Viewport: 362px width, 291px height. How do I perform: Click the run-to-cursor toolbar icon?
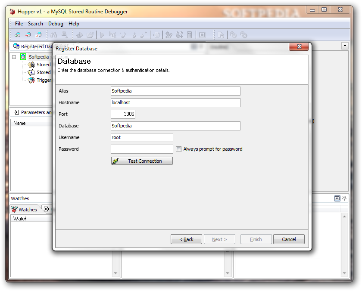(112, 35)
